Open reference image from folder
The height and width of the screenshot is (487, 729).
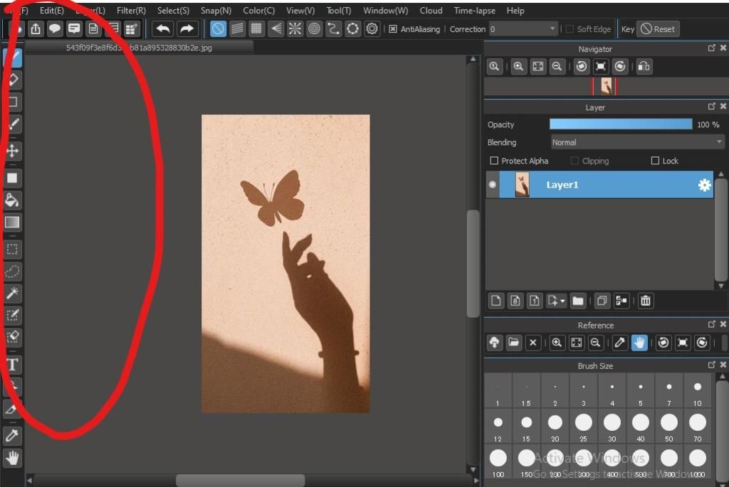[x=514, y=343]
